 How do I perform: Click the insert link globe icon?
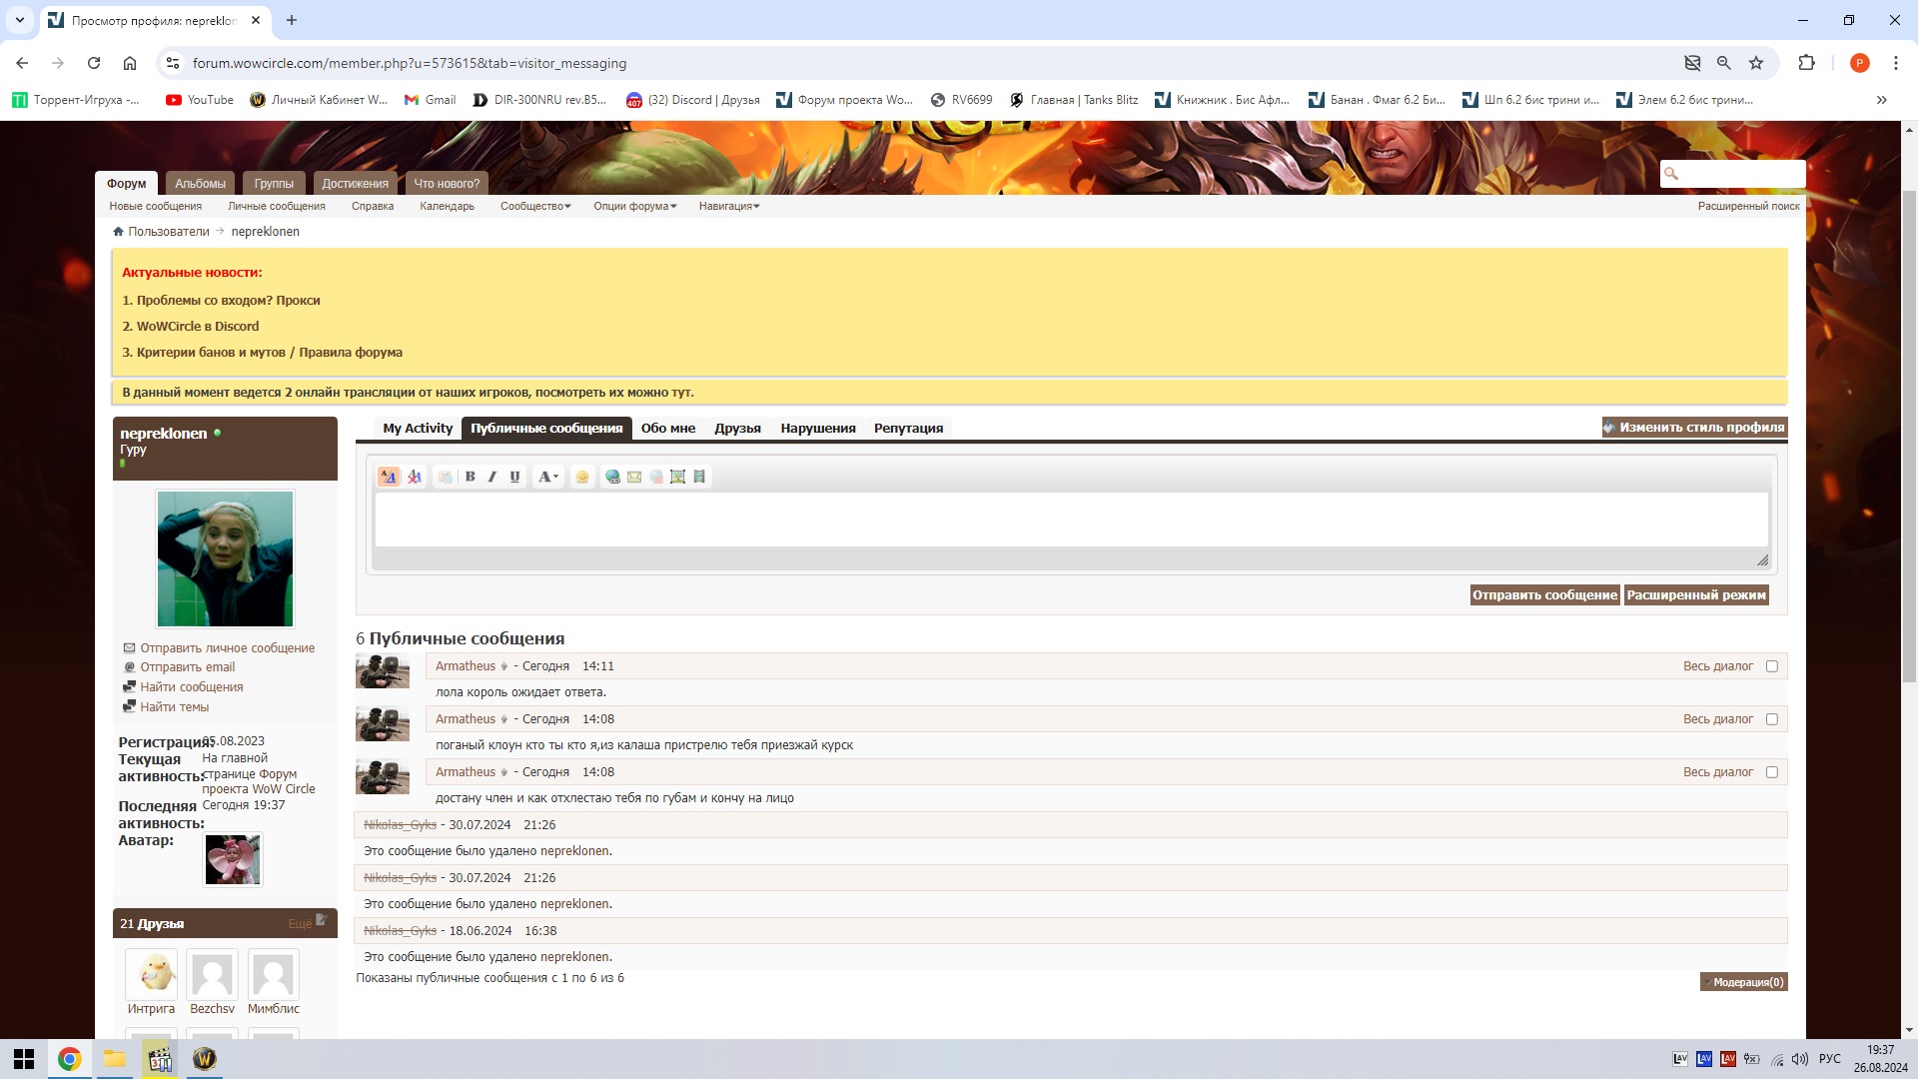(x=612, y=477)
